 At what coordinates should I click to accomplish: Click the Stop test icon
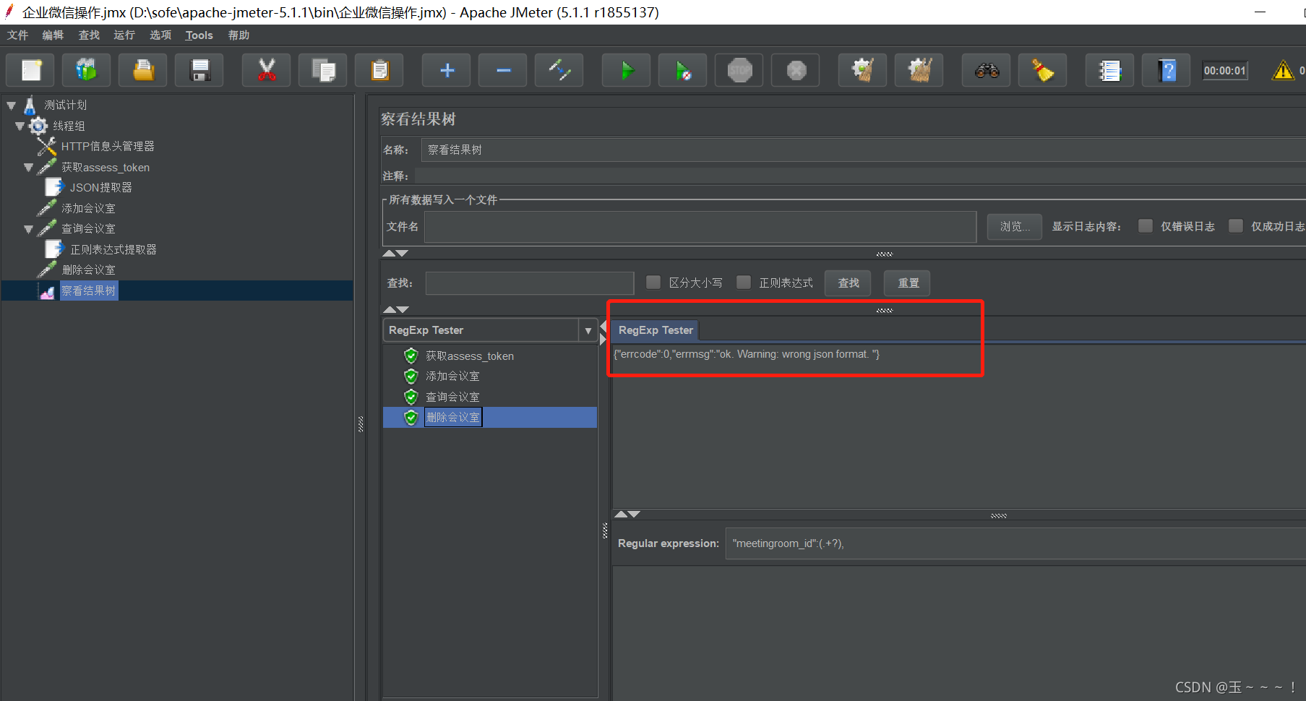click(739, 70)
